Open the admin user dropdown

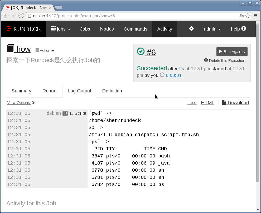pos(212,29)
